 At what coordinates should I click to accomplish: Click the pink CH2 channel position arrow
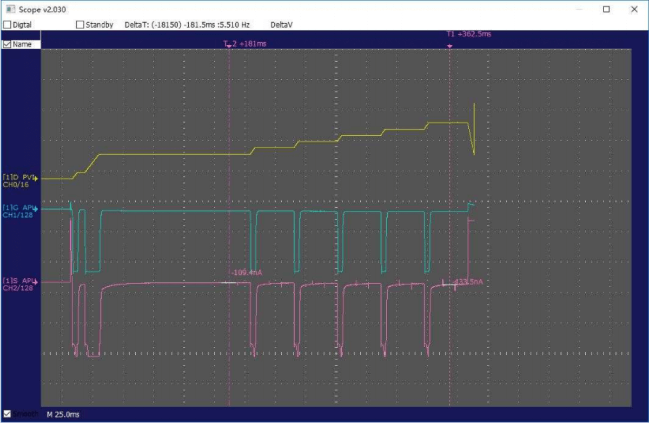tap(37, 281)
